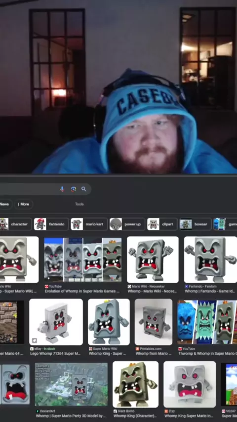Click the power up chip's thumbnail icon

pyautogui.click(x=116, y=224)
